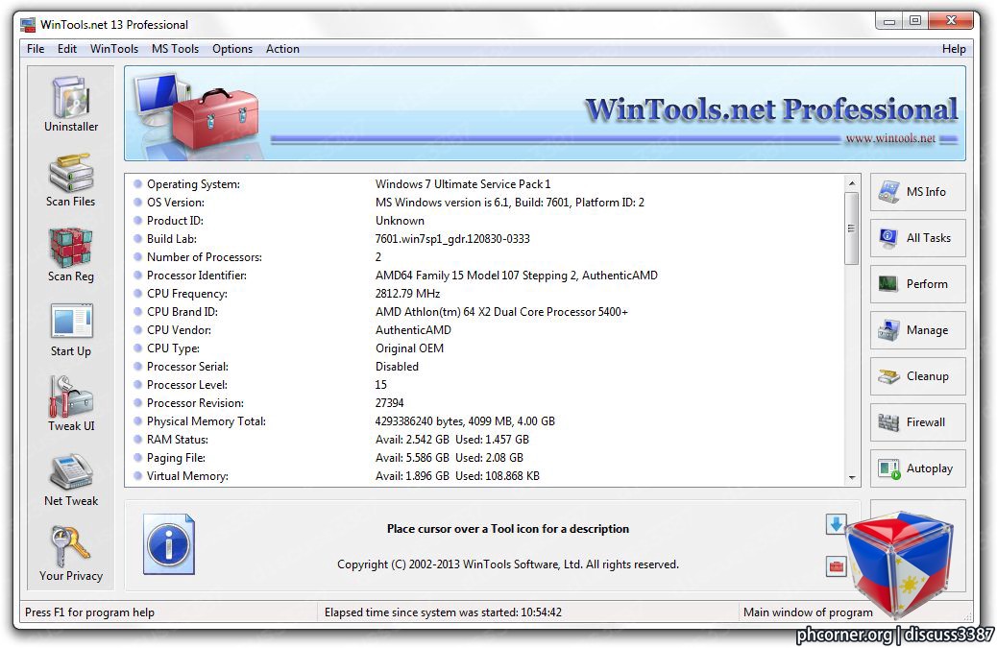Image resolution: width=997 pixels, height=648 pixels.
Task: Open the Help menu
Action: [953, 49]
